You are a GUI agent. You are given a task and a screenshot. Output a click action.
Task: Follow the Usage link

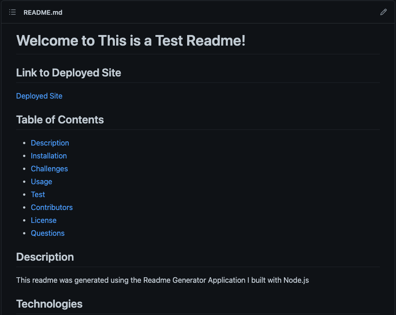tap(41, 181)
